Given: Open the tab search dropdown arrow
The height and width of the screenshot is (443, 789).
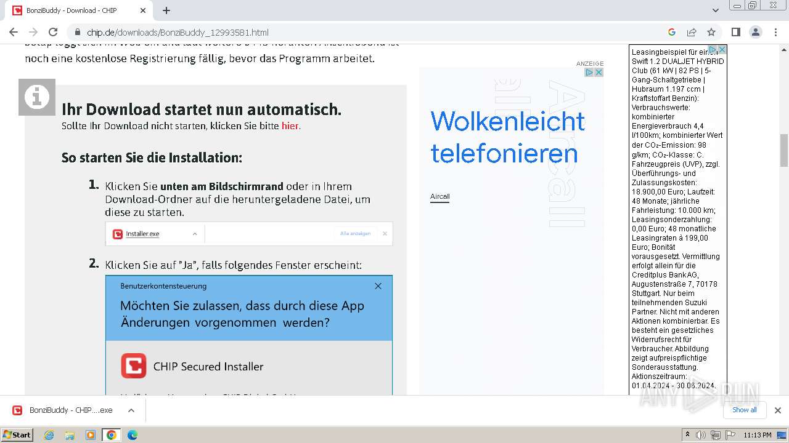Looking at the screenshot, I should (716, 10).
